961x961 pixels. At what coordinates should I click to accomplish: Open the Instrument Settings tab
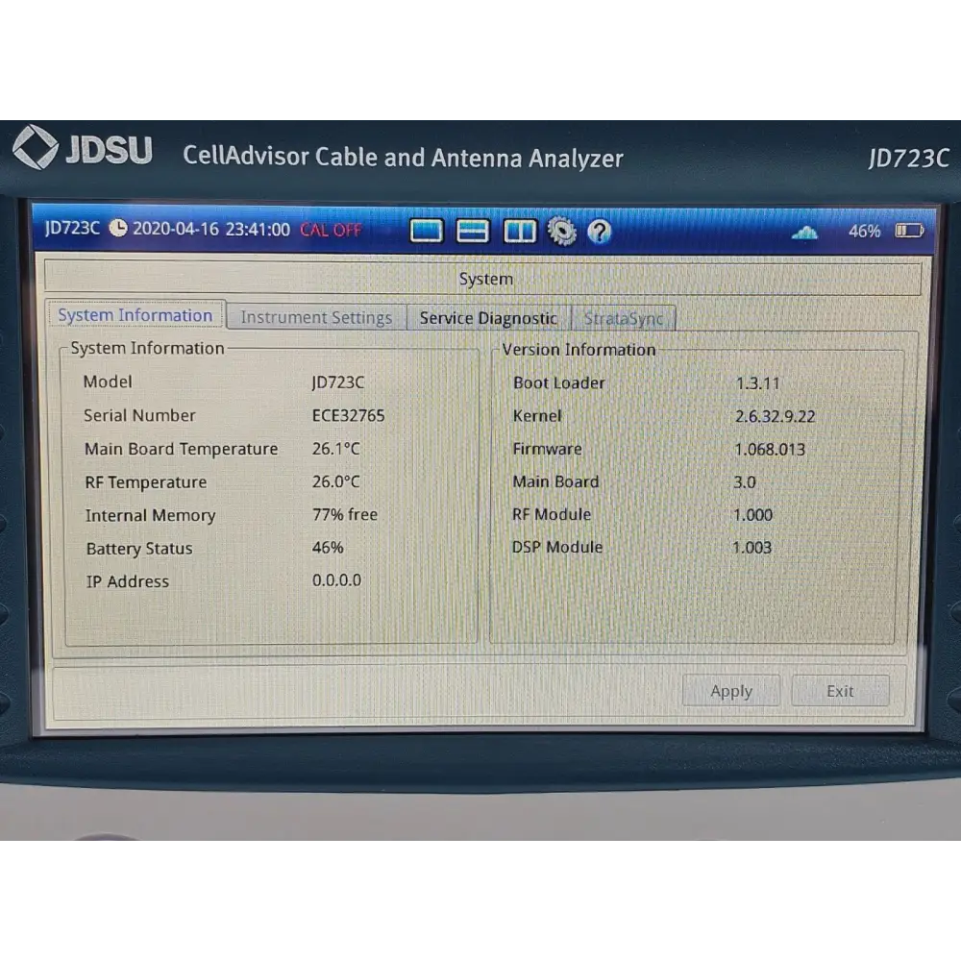316,317
